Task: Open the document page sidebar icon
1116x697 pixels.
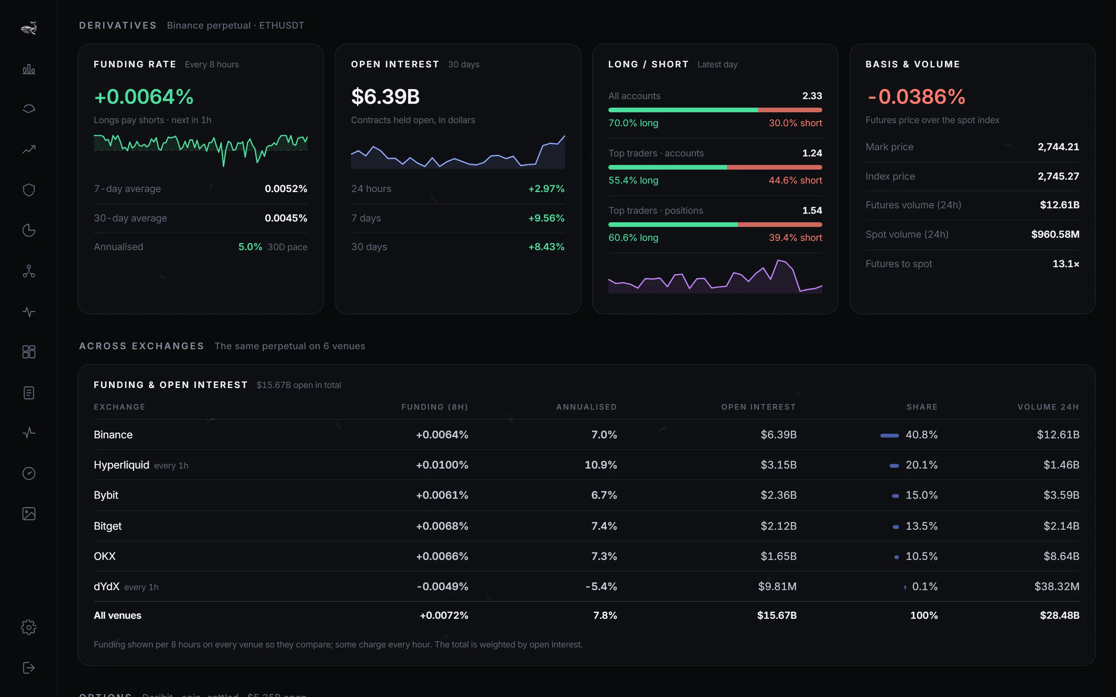Action: [29, 393]
